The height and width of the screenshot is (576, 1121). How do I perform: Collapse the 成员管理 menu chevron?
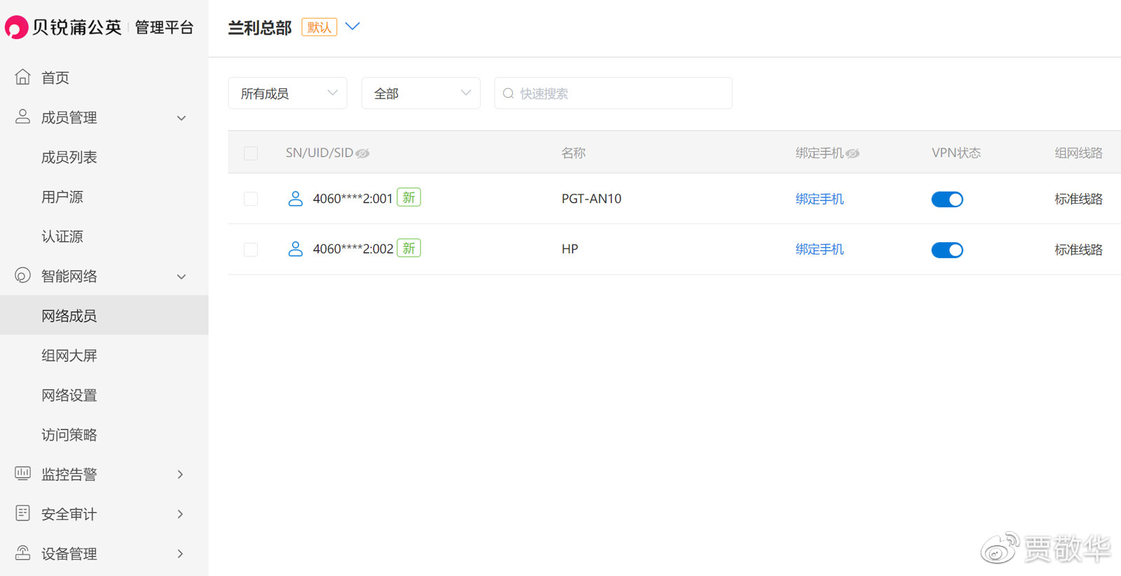[x=181, y=118]
